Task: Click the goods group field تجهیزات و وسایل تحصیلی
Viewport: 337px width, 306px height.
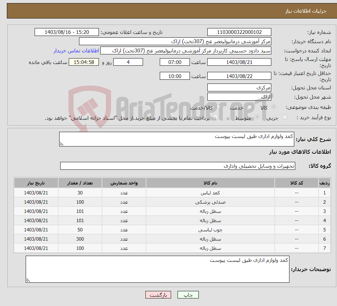Action: (178, 166)
